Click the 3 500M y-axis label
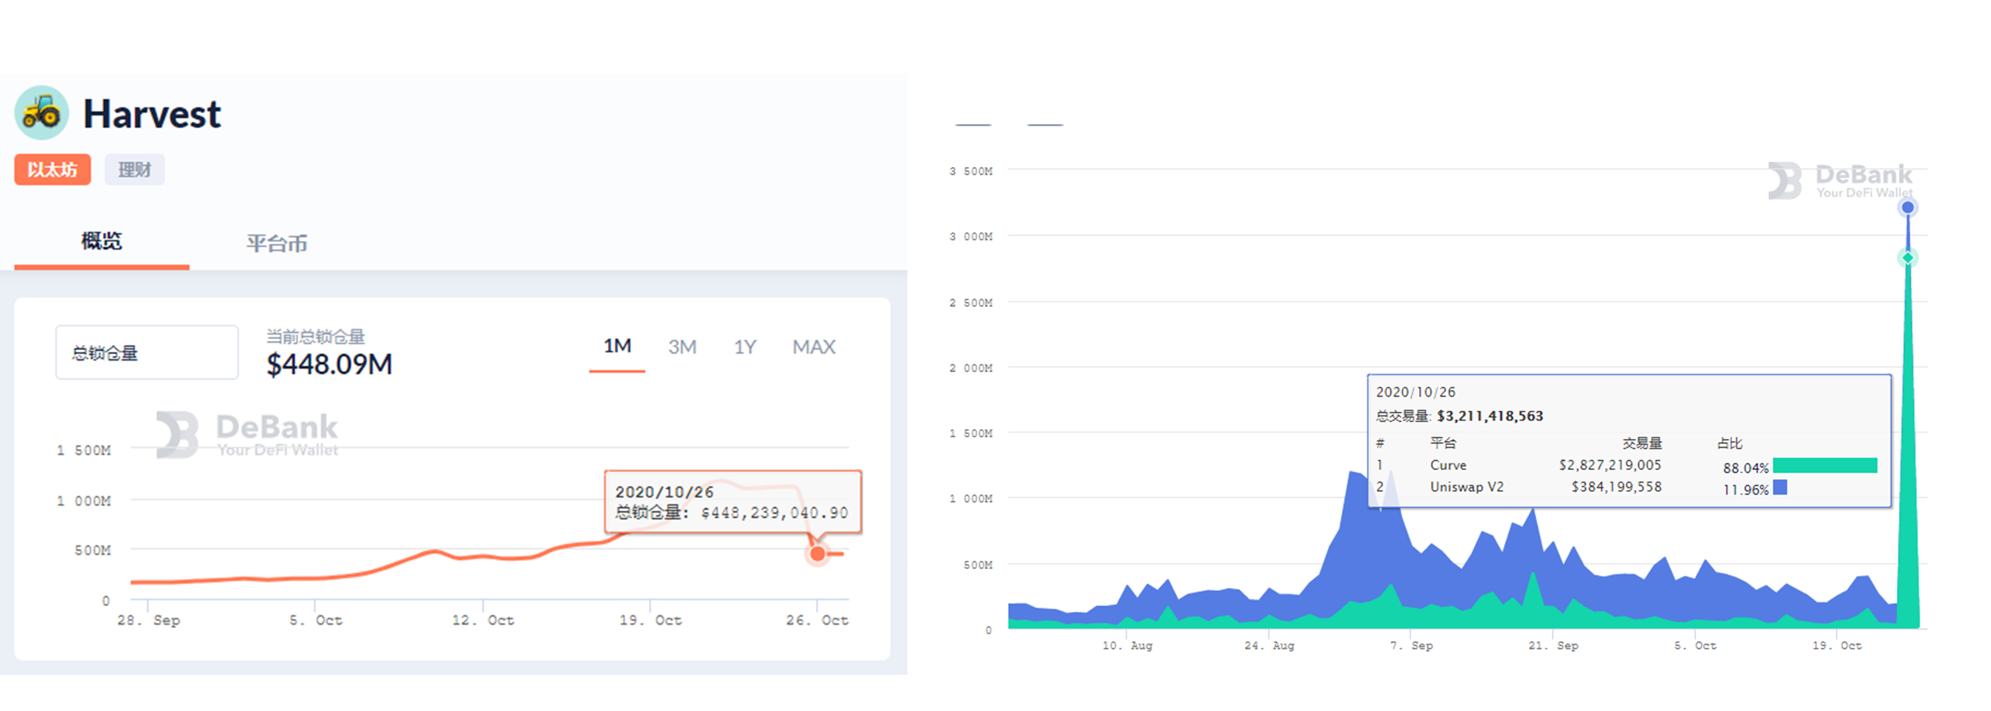This screenshot has height=711, width=1991. [971, 171]
